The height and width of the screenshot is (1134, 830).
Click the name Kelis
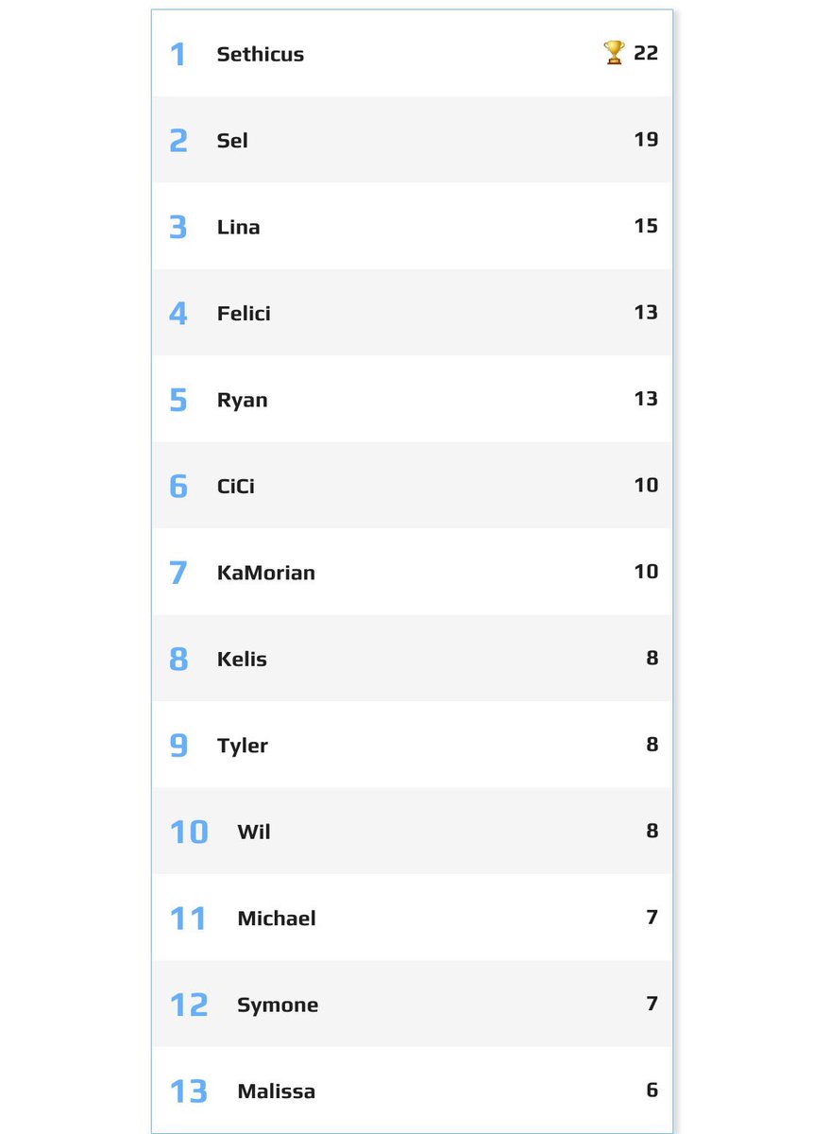click(x=242, y=659)
